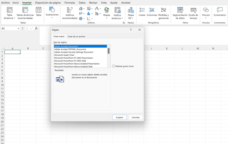Expand the column chart dropdown arrow
Viewport: 228px width, 144px height.
click(x=84, y=9)
